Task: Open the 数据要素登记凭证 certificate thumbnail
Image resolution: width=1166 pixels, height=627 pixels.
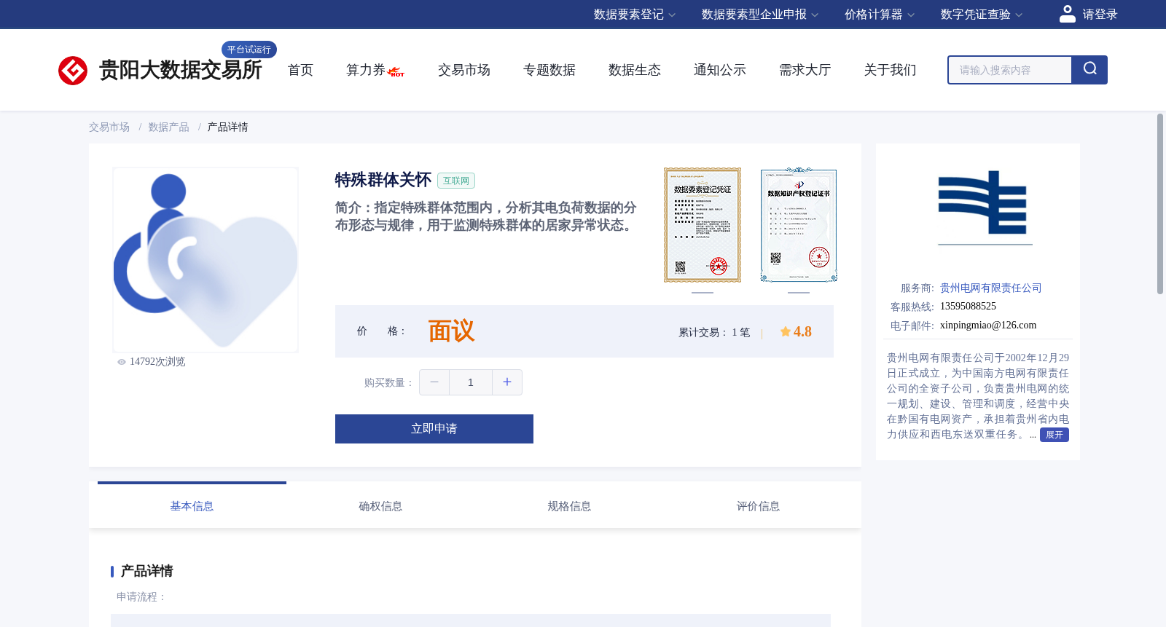Action: pos(703,225)
